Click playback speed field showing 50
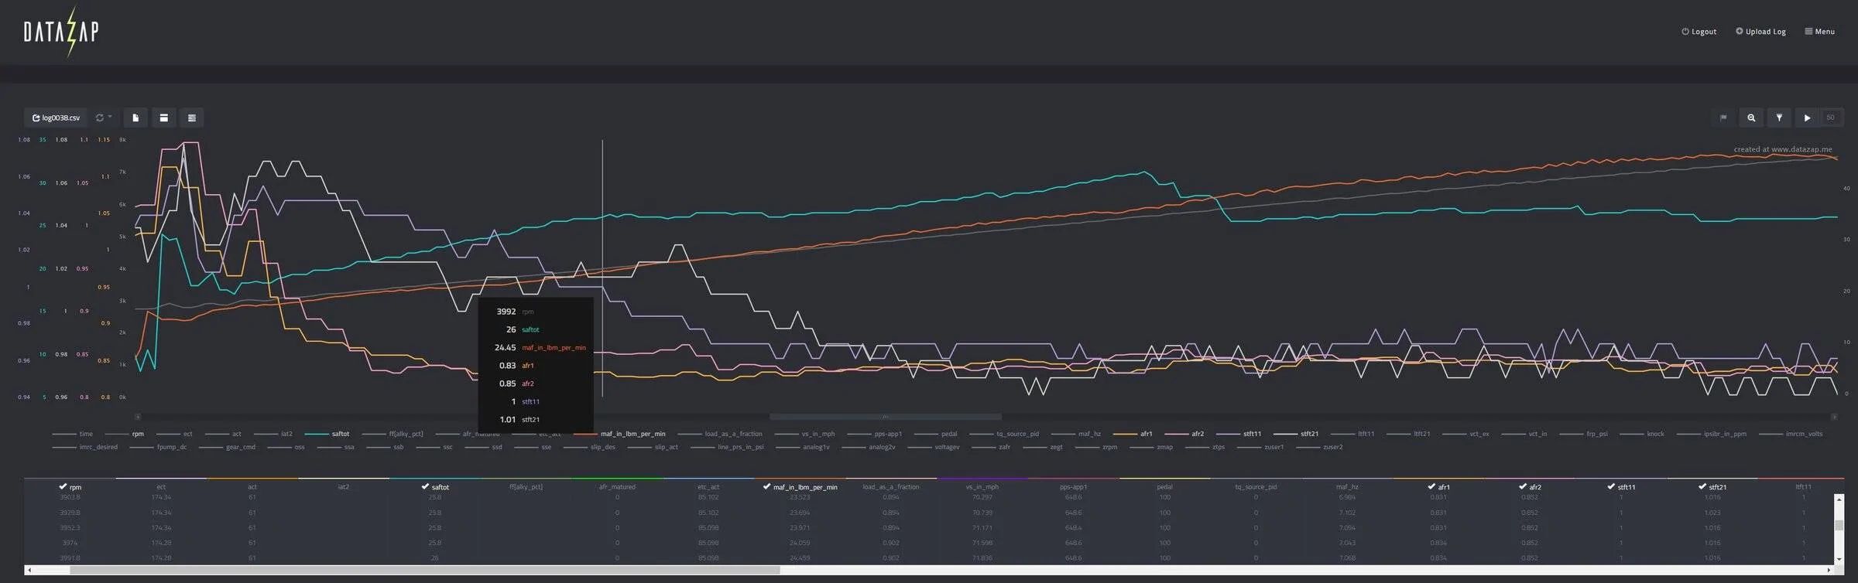 1831,118
